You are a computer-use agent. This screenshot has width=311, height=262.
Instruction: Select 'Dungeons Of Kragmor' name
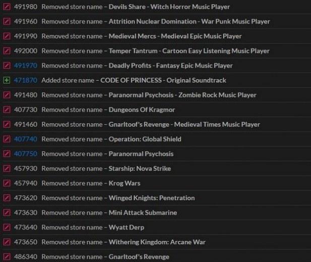tap(142, 110)
